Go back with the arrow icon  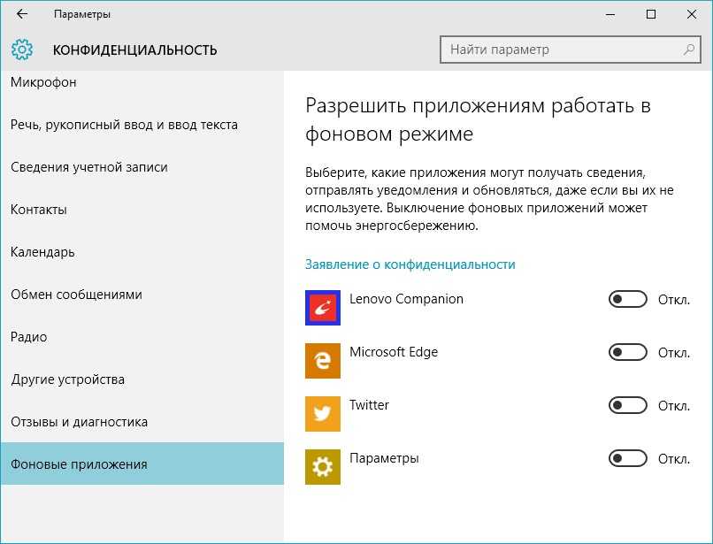click(x=22, y=14)
